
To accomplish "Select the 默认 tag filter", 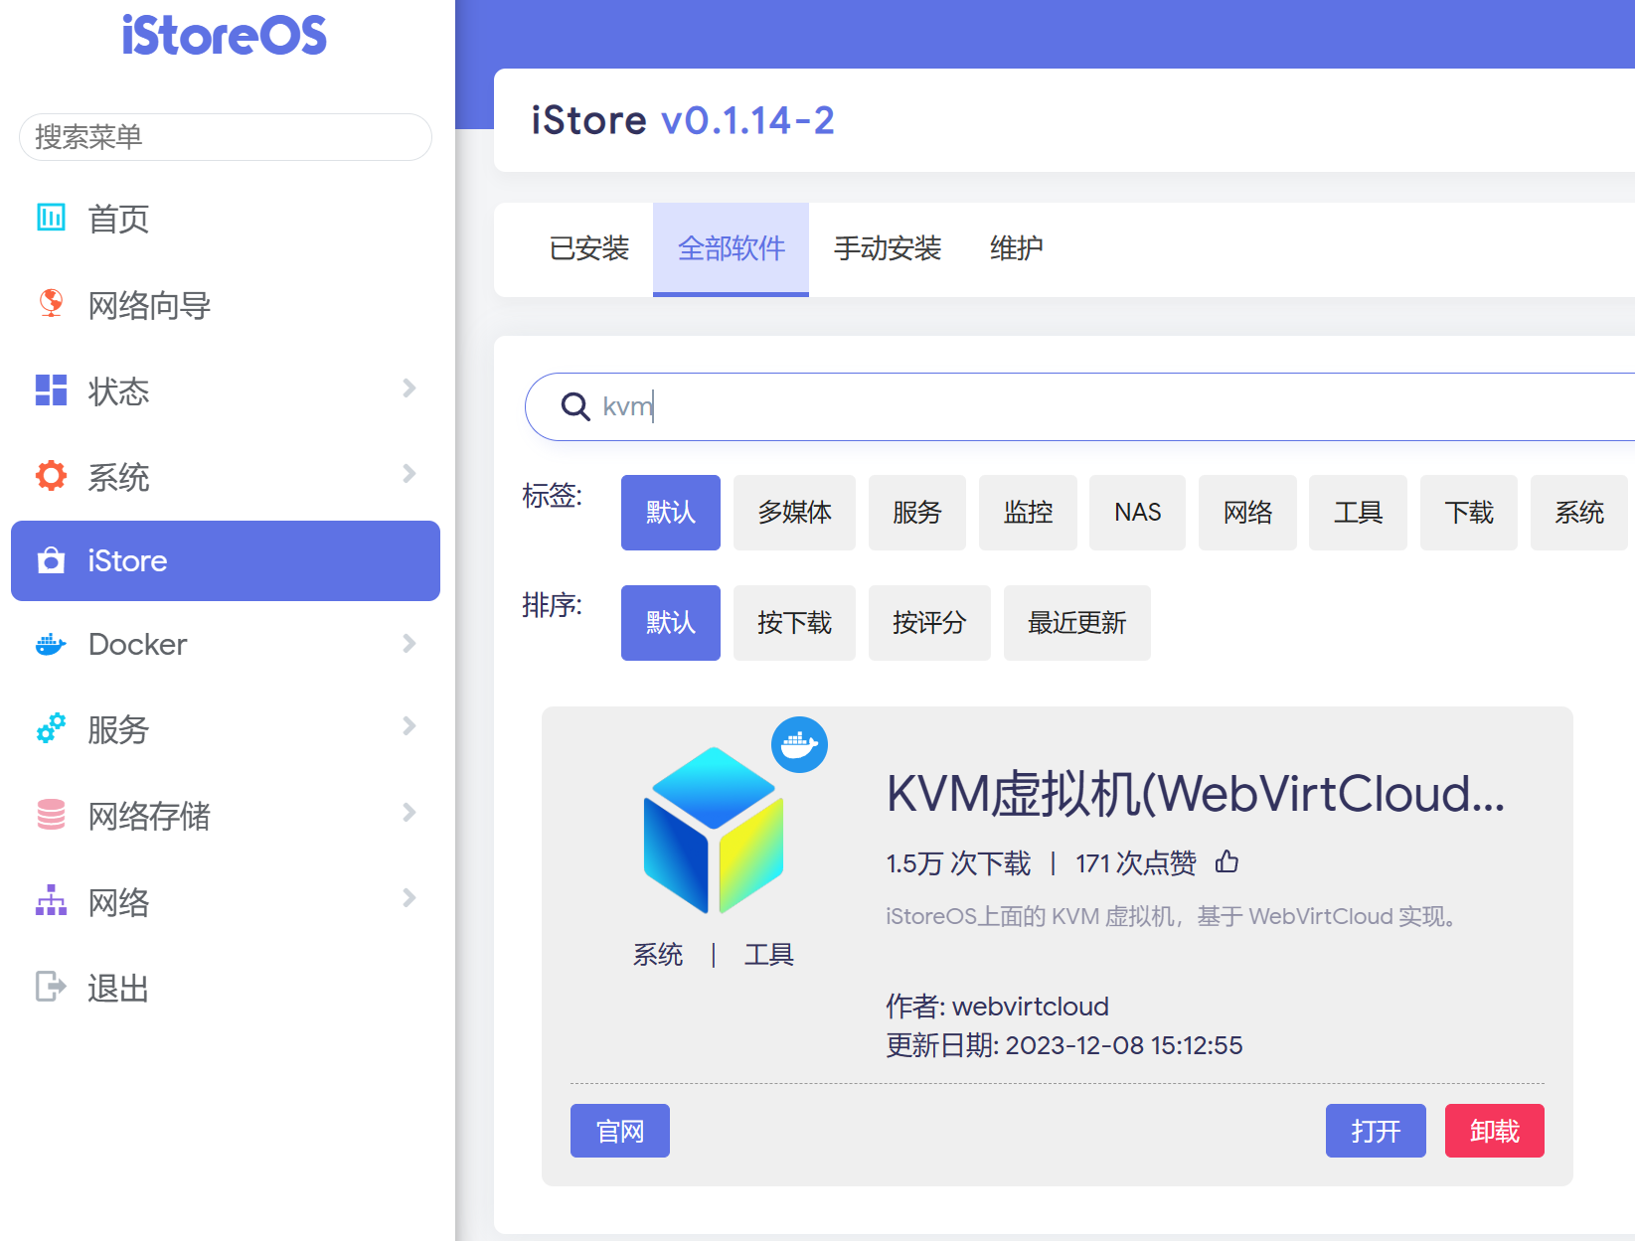I will [671, 513].
